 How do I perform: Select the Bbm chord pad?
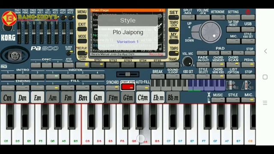tap(173, 98)
